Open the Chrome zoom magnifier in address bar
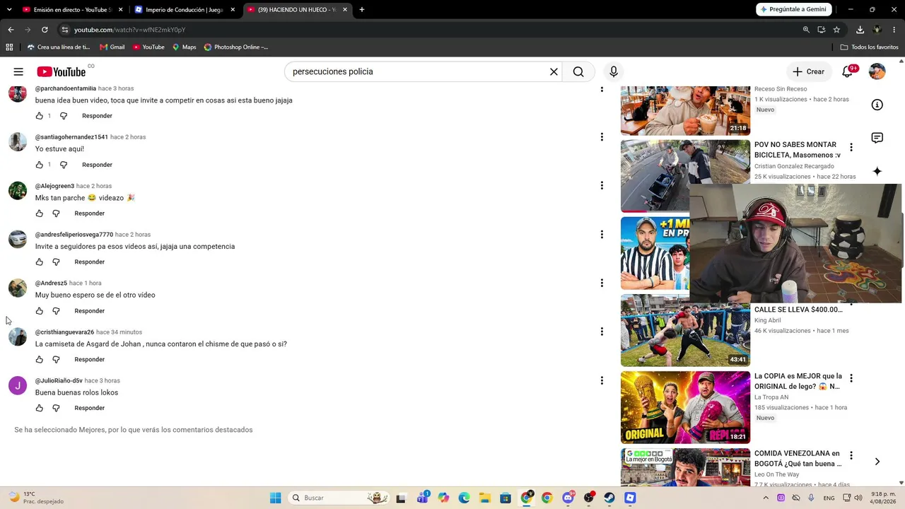 (x=806, y=30)
